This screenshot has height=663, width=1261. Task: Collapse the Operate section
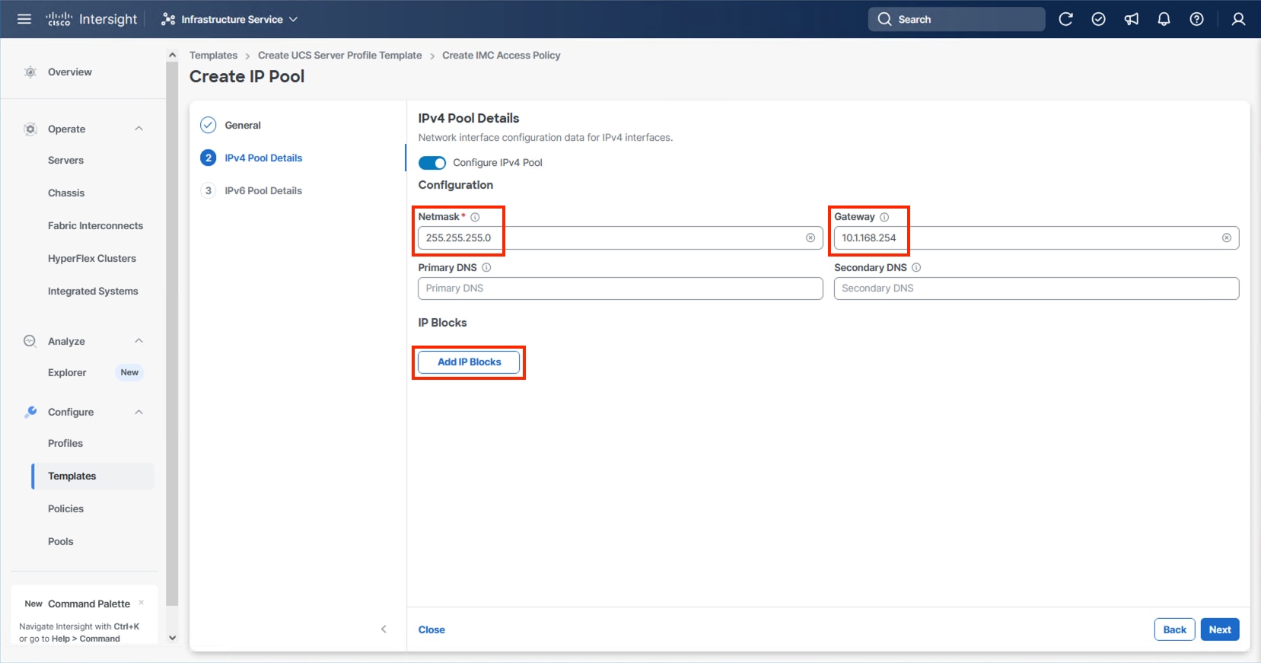[x=139, y=129]
